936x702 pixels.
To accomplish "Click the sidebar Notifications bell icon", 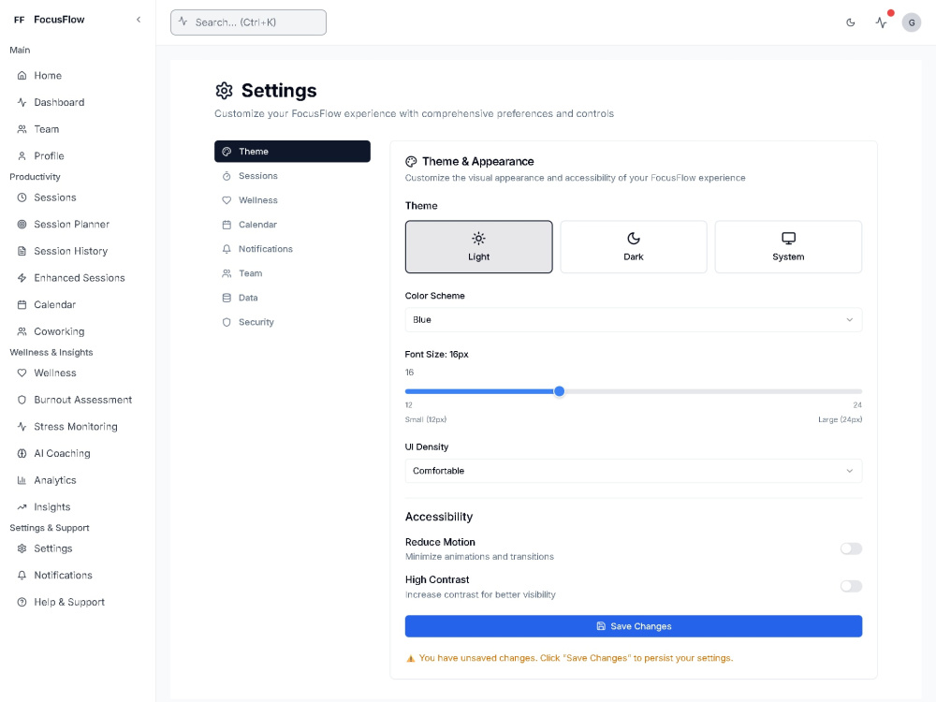I will (22, 576).
